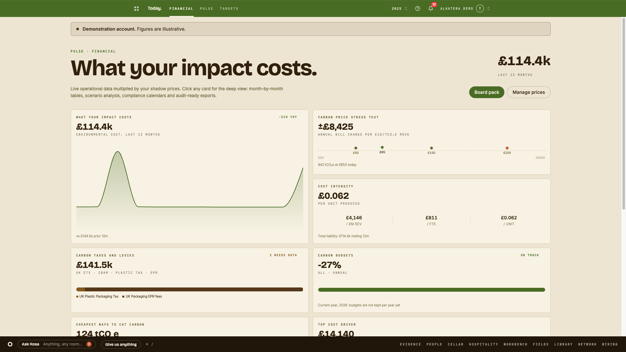Click Give us anything button

[121, 345]
